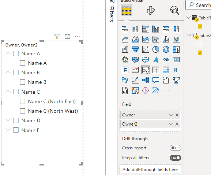This screenshot has height=175, width=211.
Task: Insert the globe Map visual
Action: [x=125, y=60]
